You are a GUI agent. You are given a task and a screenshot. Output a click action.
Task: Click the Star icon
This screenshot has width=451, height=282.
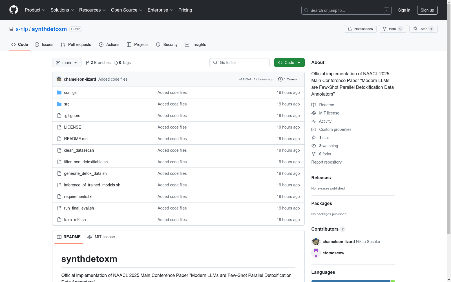coord(415,28)
